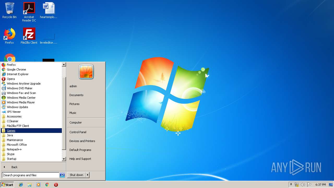Open Devices and Printers
This screenshot has width=334, height=188.
coord(86,141)
